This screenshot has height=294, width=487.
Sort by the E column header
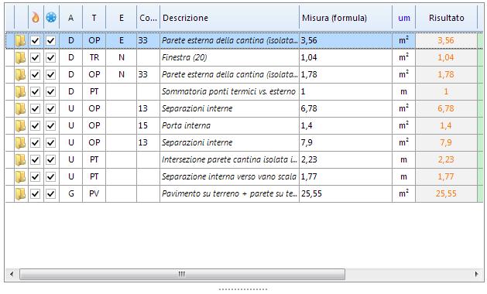121,18
